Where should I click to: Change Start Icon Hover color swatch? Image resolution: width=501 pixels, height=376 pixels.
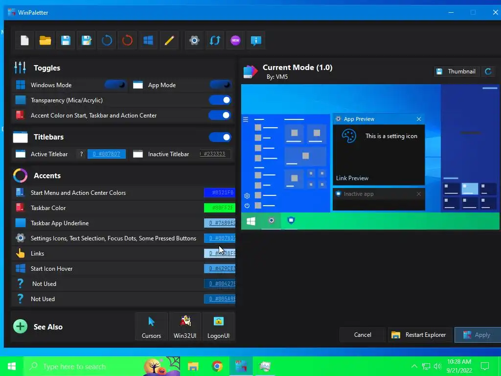(220, 268)
